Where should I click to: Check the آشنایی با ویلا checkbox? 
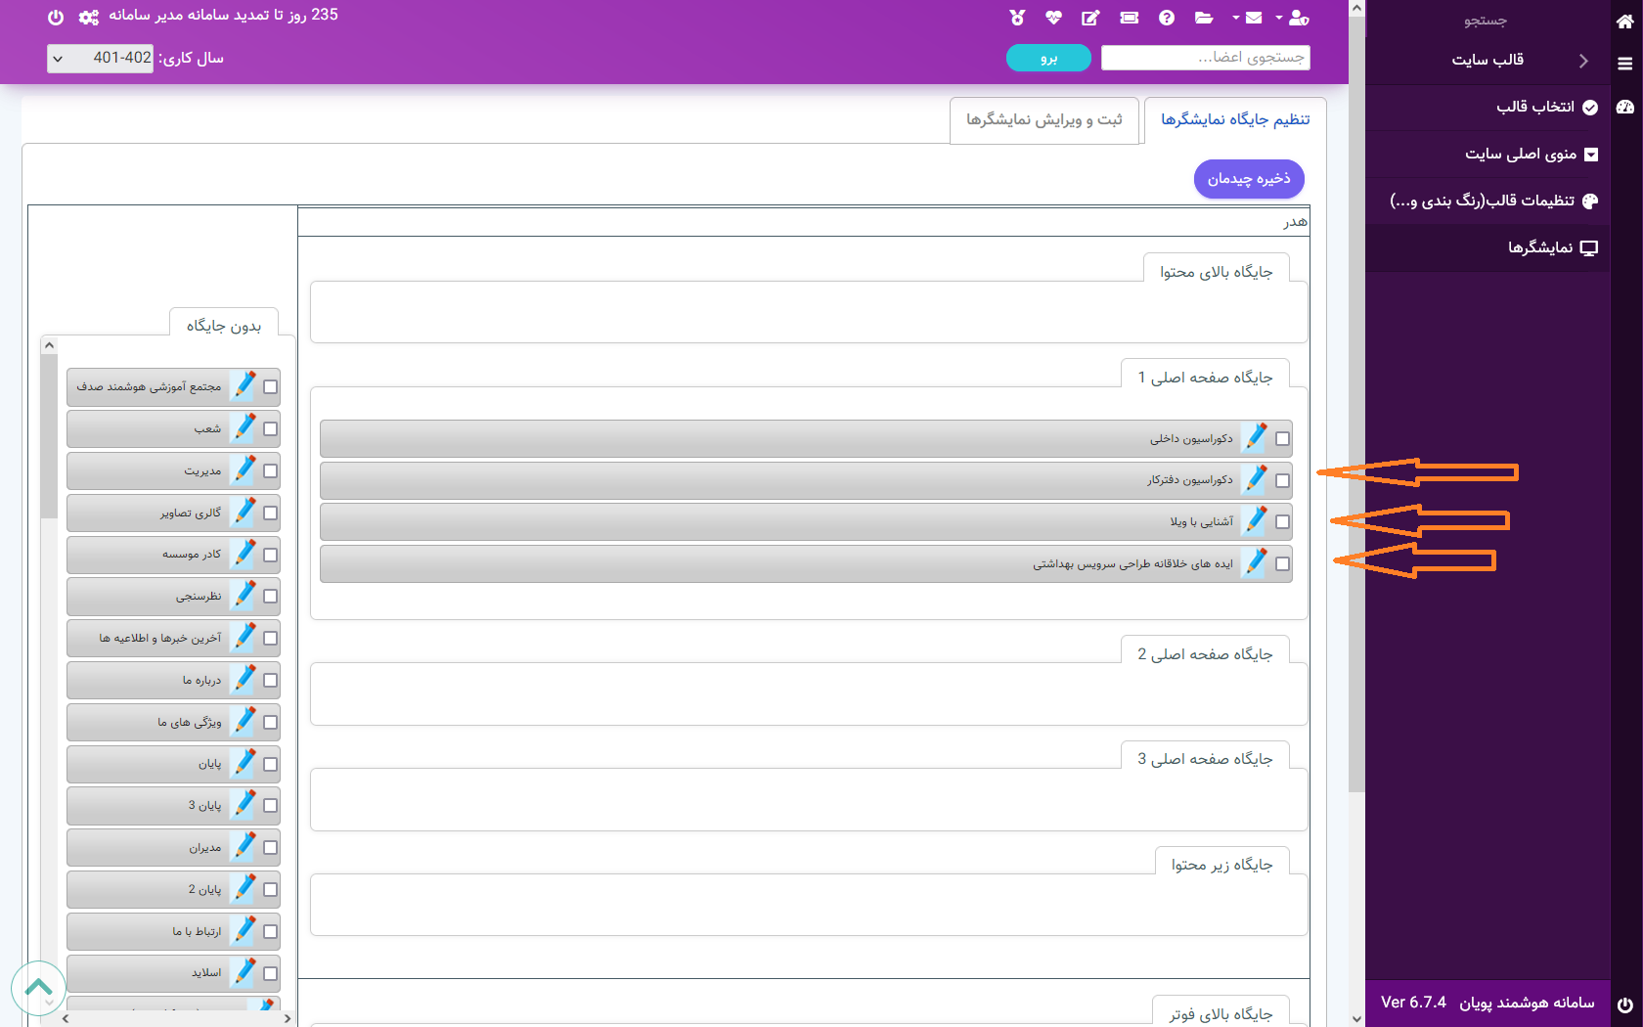1282,522
